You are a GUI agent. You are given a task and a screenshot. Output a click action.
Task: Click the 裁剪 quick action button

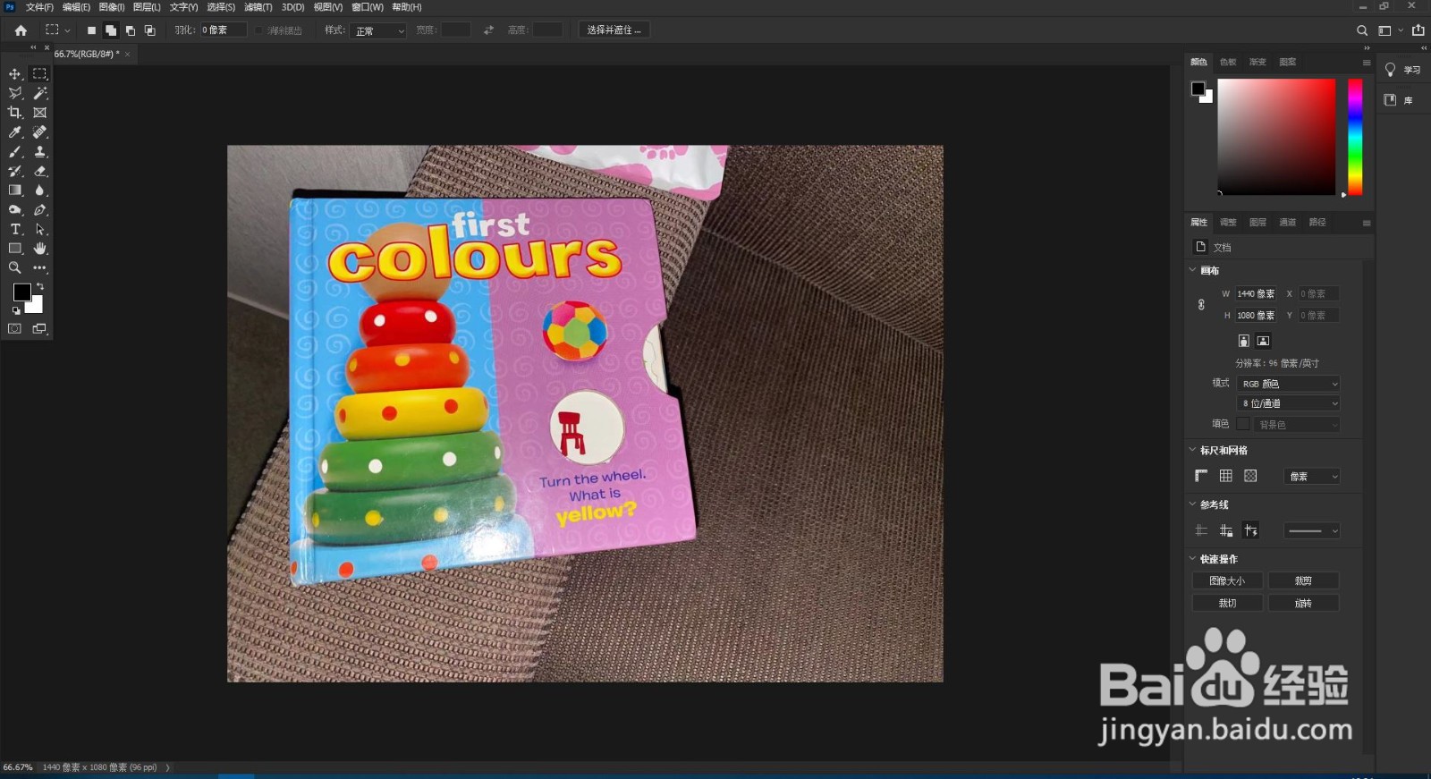coord(1303,581)
